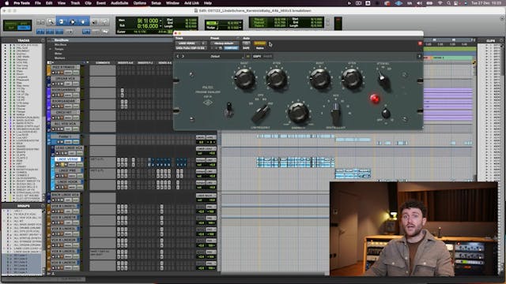The width and height of the screenshot is (506, 284).
Task: Select the LEAD LINDE VCA track name
Action: coord(69,148)
